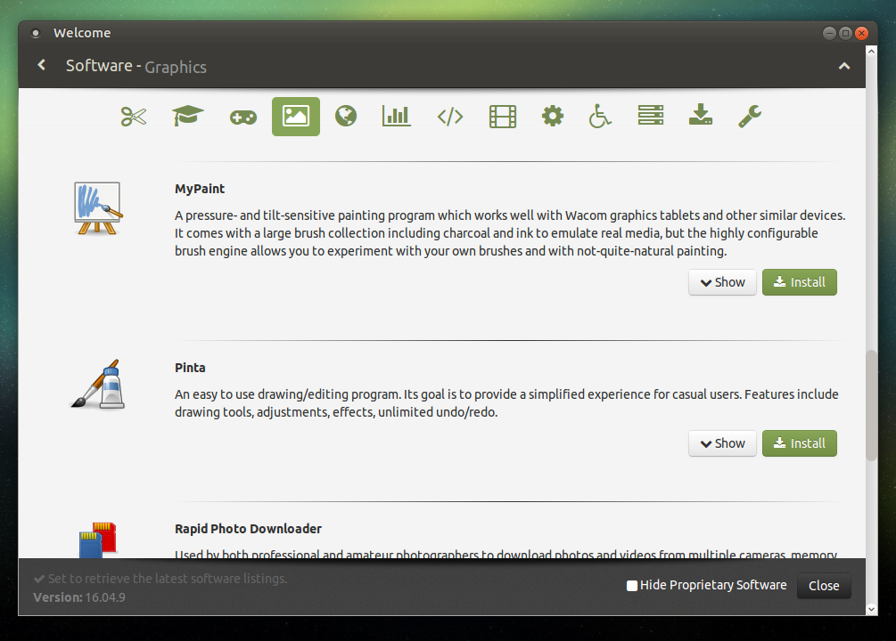This screenshot has height=641, width=896.
Task: Switch to the Internet category globe icon
Action: (346, 116)
